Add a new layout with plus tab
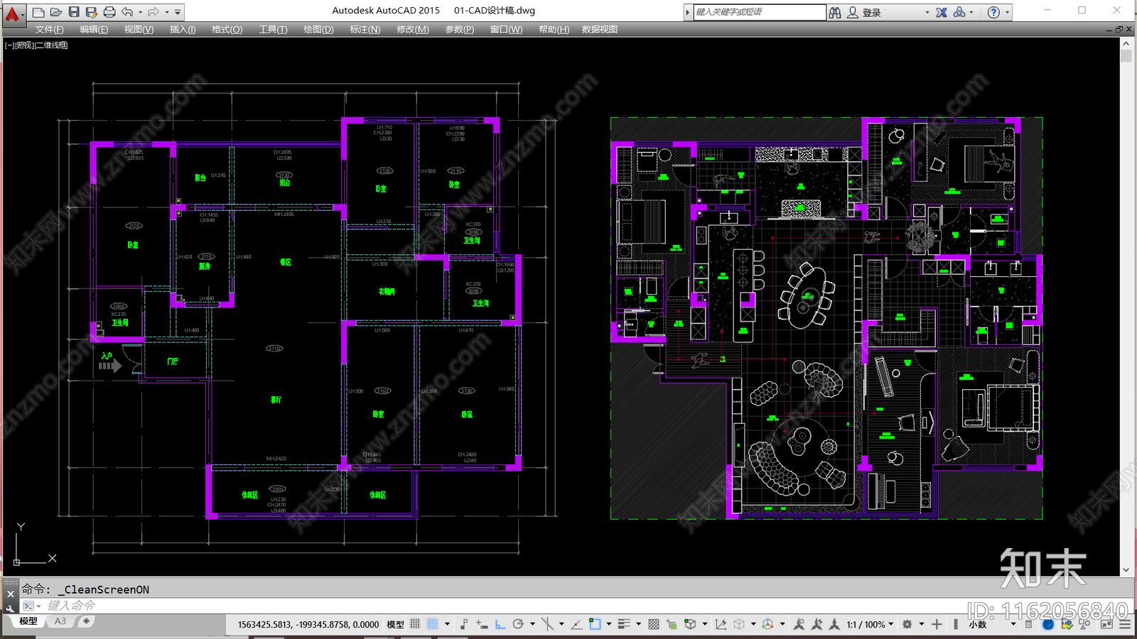Screen dimensions: 1137x639 86,621
